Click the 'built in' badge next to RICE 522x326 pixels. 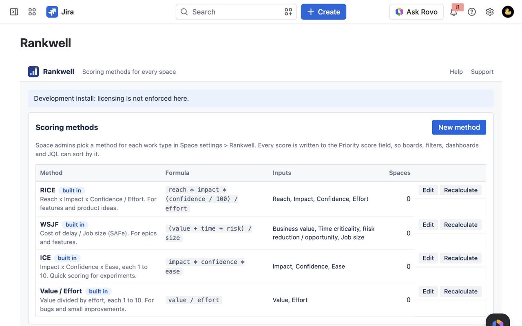(72, 190)
